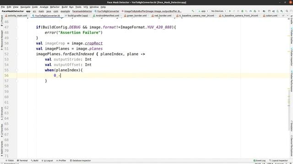Open the AVD Manager icon
The width and height of the screenshot is (293, 164).
(x=277, y=11)
